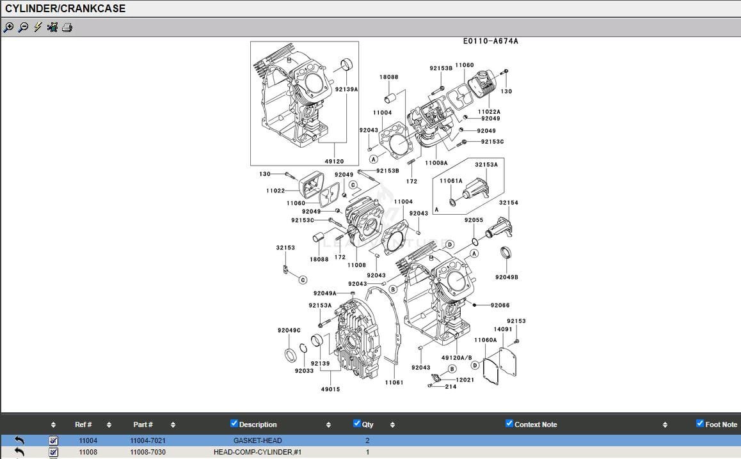Toggle the Qty column checkbox
This screenshot has width=741, height=459.
[x=357, y=423]
